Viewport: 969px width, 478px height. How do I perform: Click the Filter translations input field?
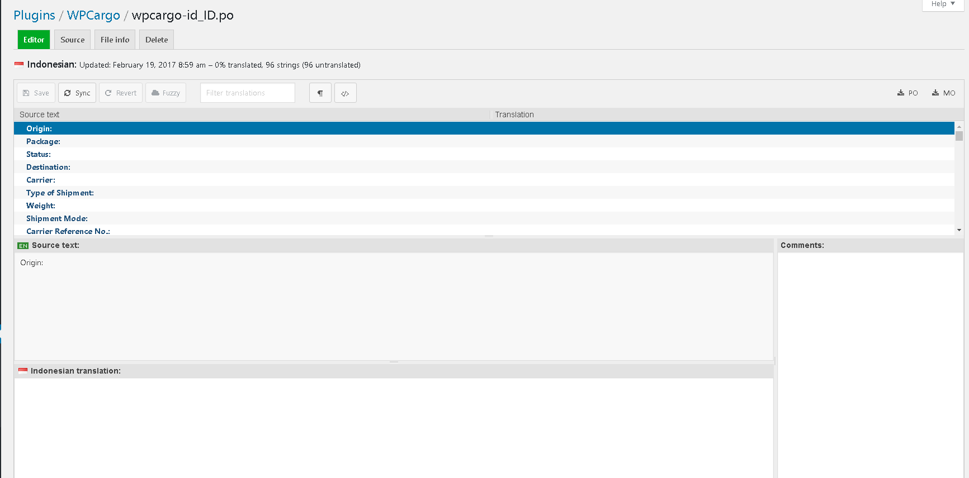(x=247, y=93)
